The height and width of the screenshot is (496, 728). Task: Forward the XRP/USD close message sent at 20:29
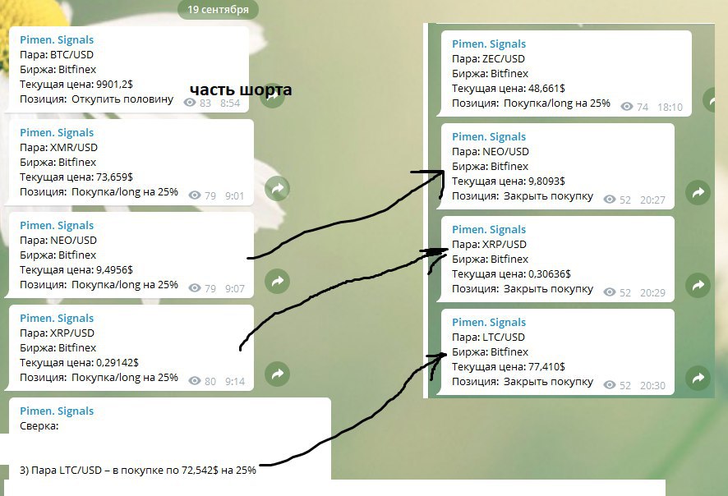pyautogui.click(x=698, y=285)
